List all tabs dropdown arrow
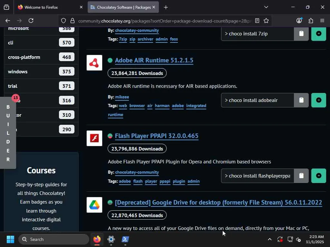Viewport: 330px width, 247px height. pos(266,7)
